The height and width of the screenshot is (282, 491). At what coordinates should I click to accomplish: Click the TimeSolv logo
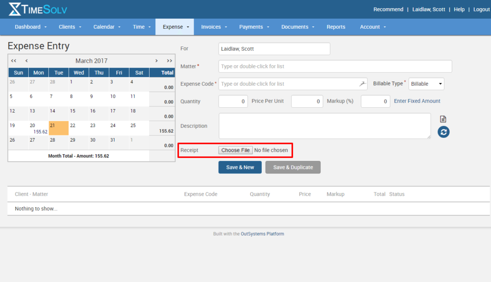point(36,9)
